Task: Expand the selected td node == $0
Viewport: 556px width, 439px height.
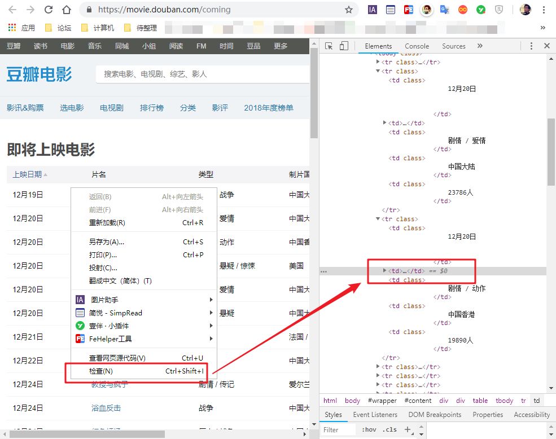Action: pos(384,270)
